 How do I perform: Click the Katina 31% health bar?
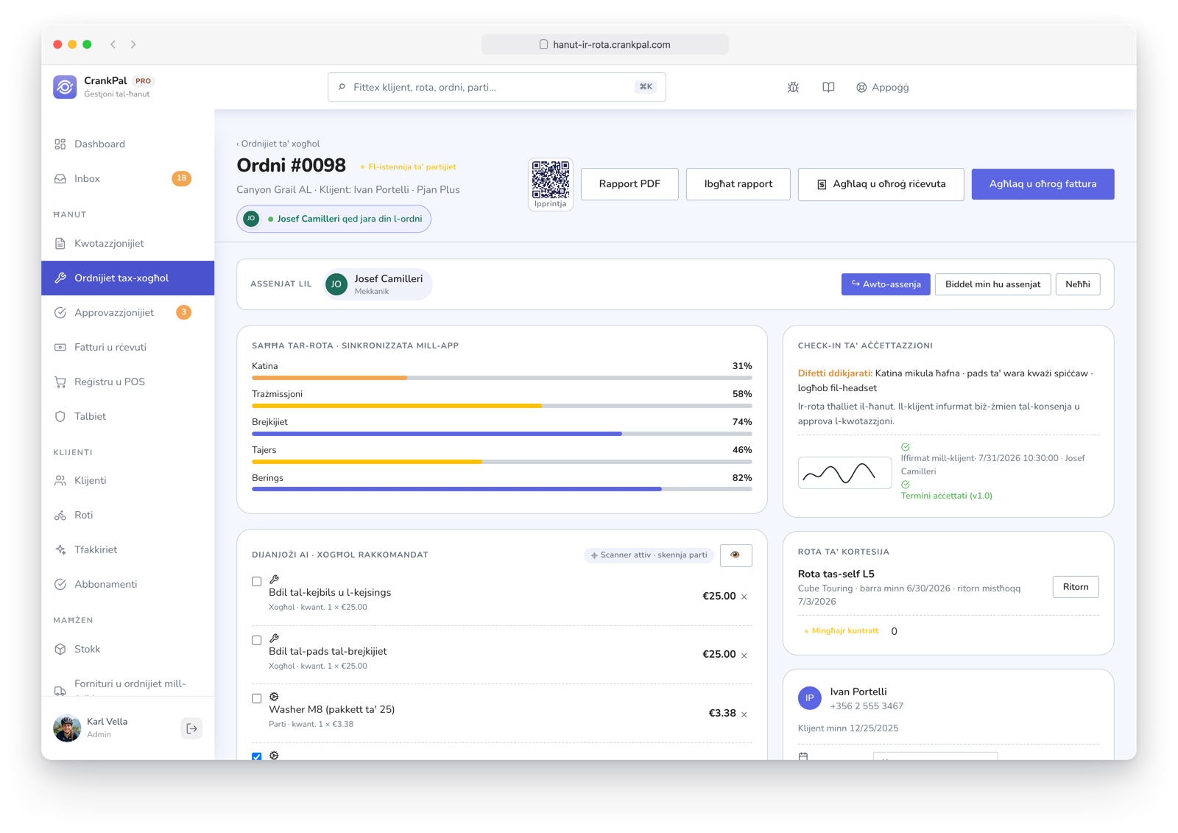[502, 378]
